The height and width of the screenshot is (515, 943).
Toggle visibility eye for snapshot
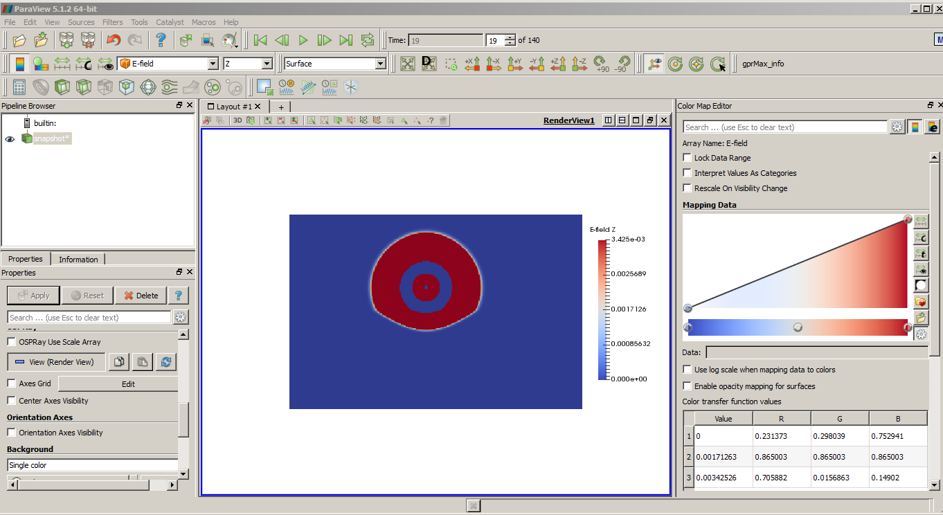pos(10,138)
